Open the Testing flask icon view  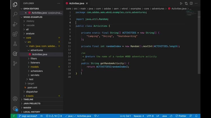[15, 44]
